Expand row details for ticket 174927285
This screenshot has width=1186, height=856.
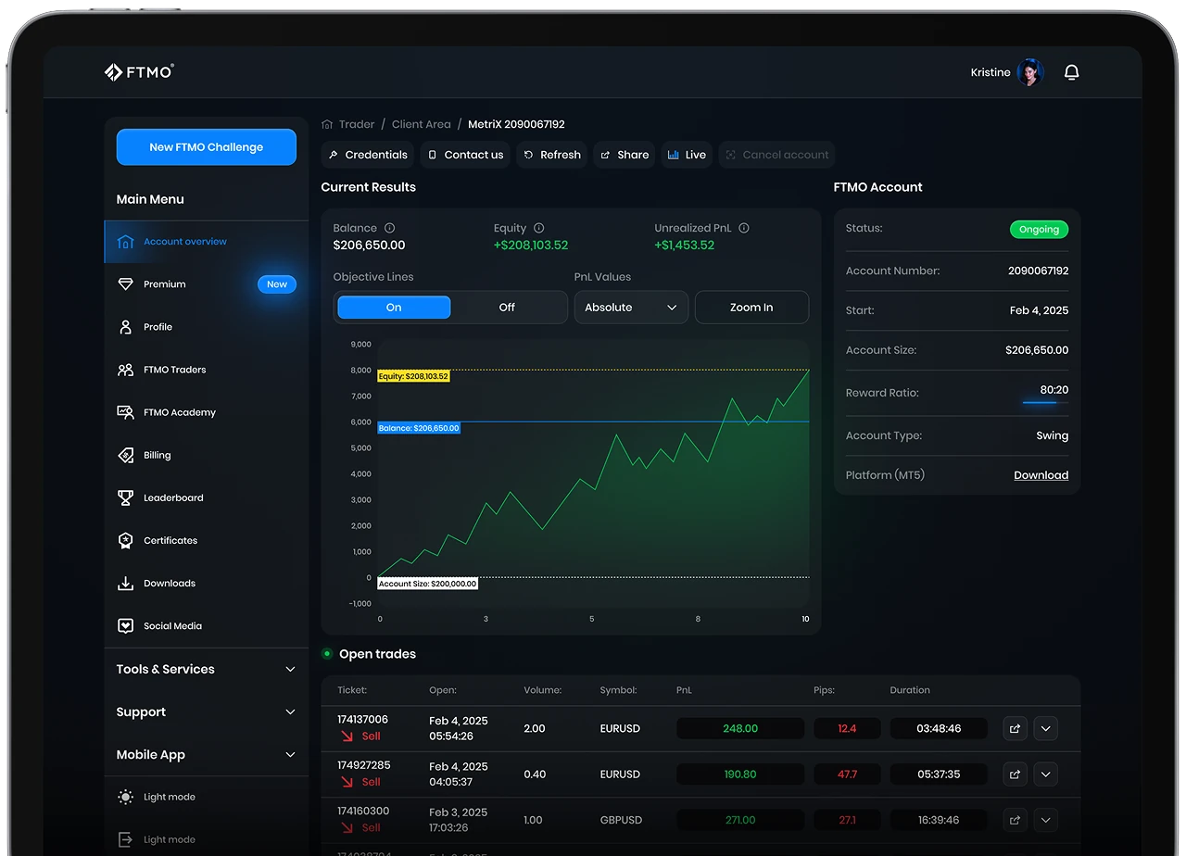pyautogui.click(x=1045, y=774)
